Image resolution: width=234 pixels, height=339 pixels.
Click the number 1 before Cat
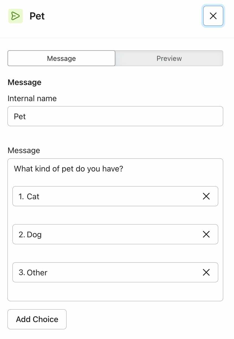[21, 197]
